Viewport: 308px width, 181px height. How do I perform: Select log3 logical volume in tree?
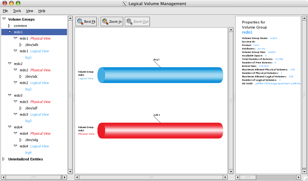click(x=29, y=121)
